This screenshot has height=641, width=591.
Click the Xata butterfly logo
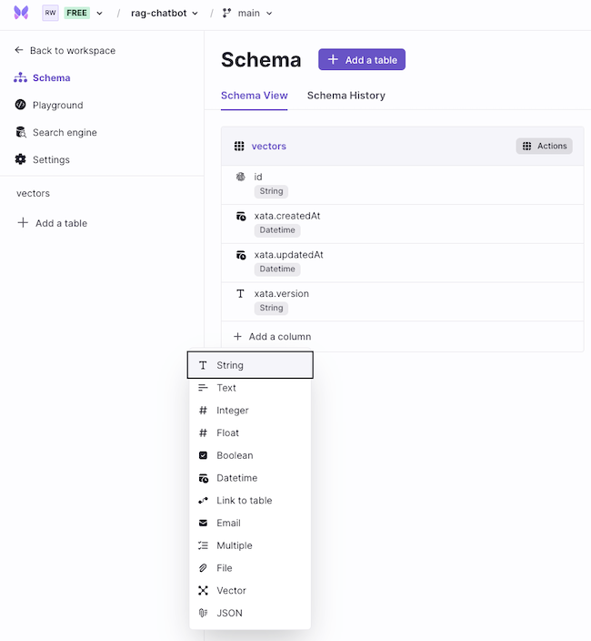21,13
